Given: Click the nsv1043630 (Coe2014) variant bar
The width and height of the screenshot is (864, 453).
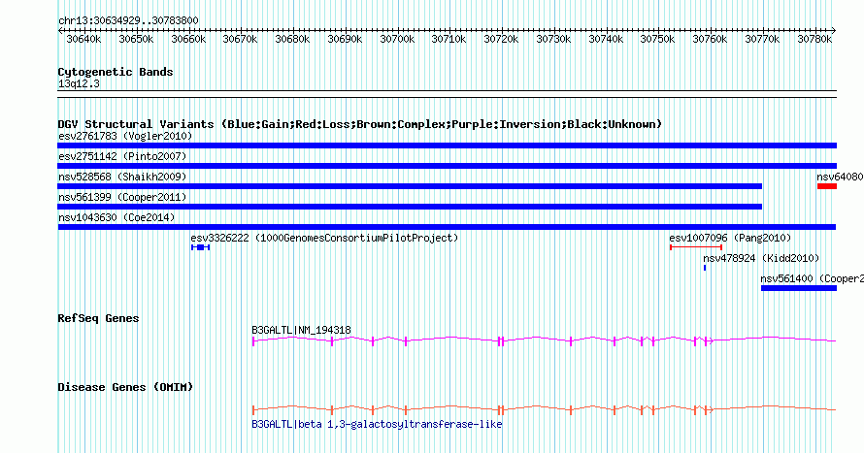Looking at the screenshot, I should pos(447,227).
